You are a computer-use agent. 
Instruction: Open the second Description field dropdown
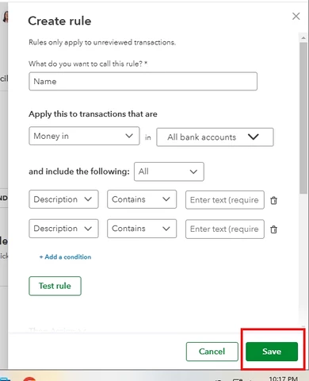tap(63, 229)
